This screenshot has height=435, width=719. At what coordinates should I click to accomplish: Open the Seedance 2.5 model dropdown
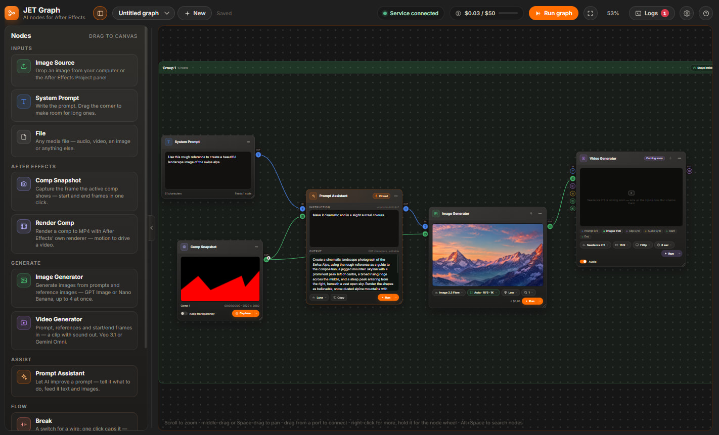(596, 245)
